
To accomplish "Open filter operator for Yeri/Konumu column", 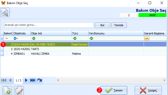I will [x=91, y=38].
